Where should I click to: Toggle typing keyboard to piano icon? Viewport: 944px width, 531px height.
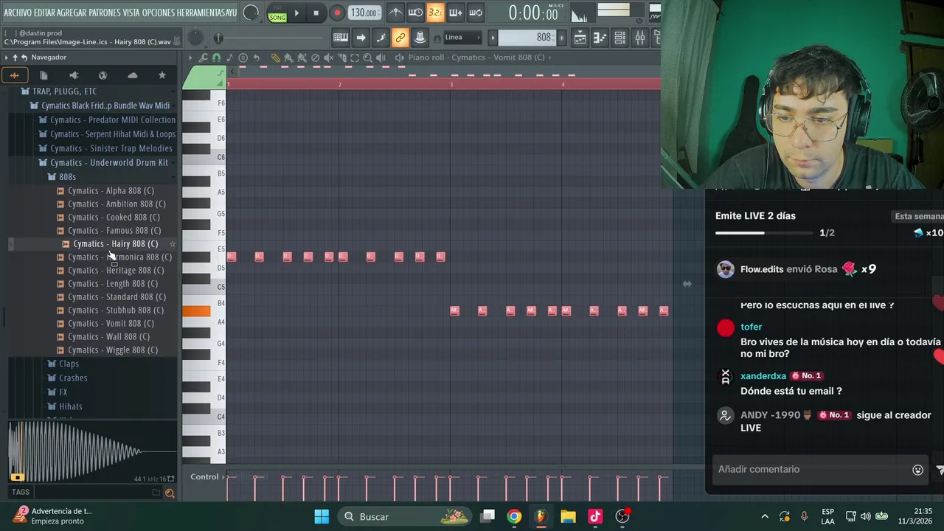click(341, 38)
